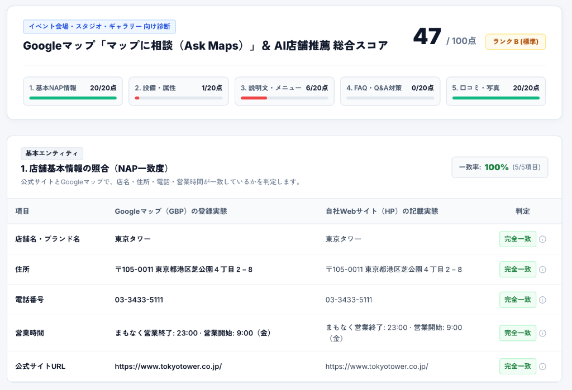Click green progress bar under 基本NAP情報
This screenshot has width=572, height=390.
[x=73, y=98]
